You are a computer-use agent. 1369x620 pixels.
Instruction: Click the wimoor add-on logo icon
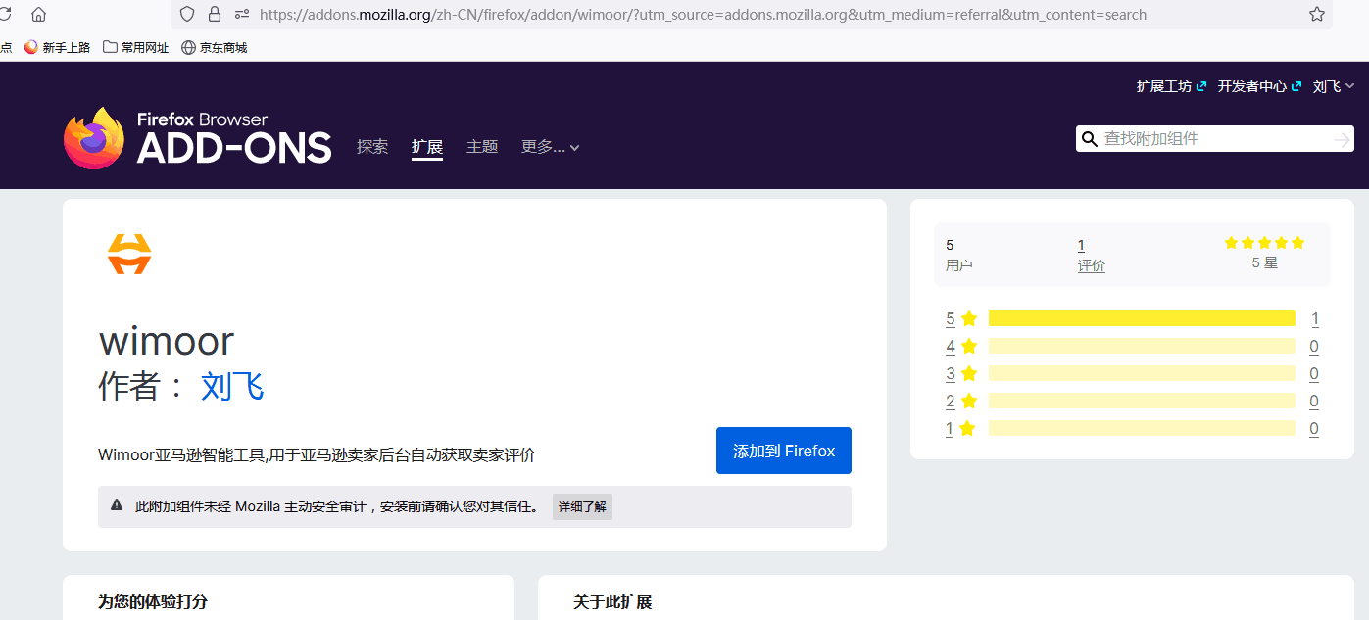pyautogui.click(x=129, y=255)
